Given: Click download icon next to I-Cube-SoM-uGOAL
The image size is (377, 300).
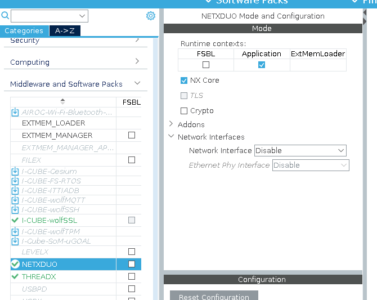Looking at the screenshot, I should tap(15, 241).
